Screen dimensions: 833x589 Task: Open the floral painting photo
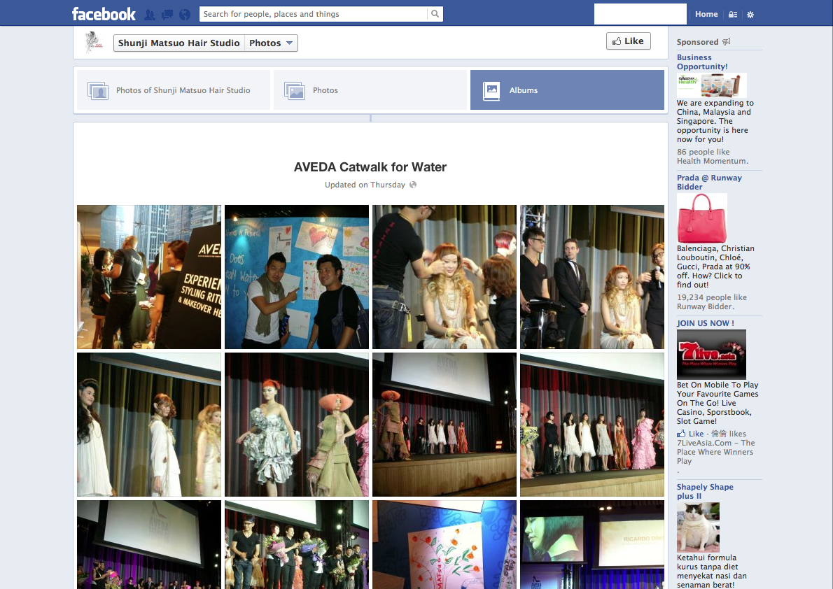coord(444,544)
